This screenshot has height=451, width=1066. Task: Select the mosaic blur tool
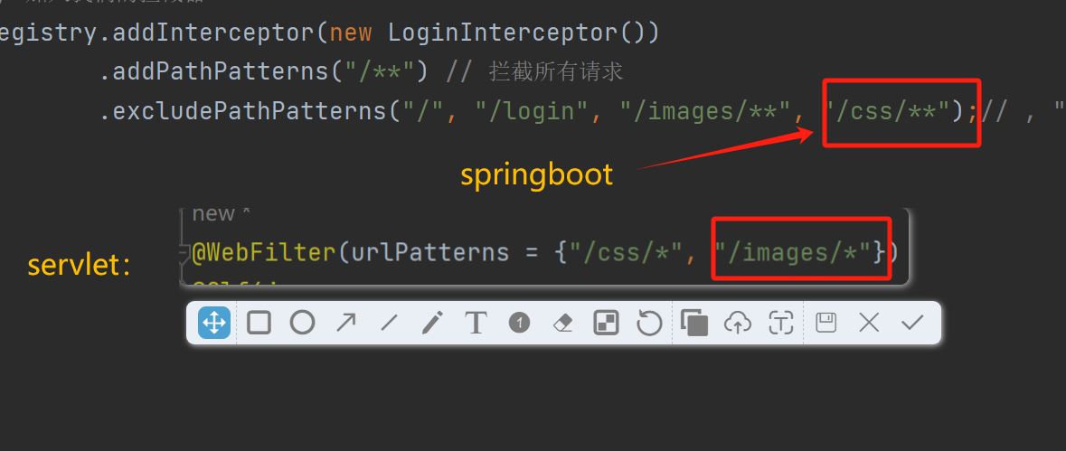[607, 323]
